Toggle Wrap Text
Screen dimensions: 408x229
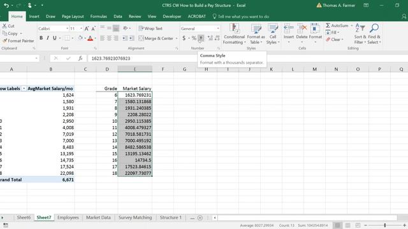click(150, 28)
